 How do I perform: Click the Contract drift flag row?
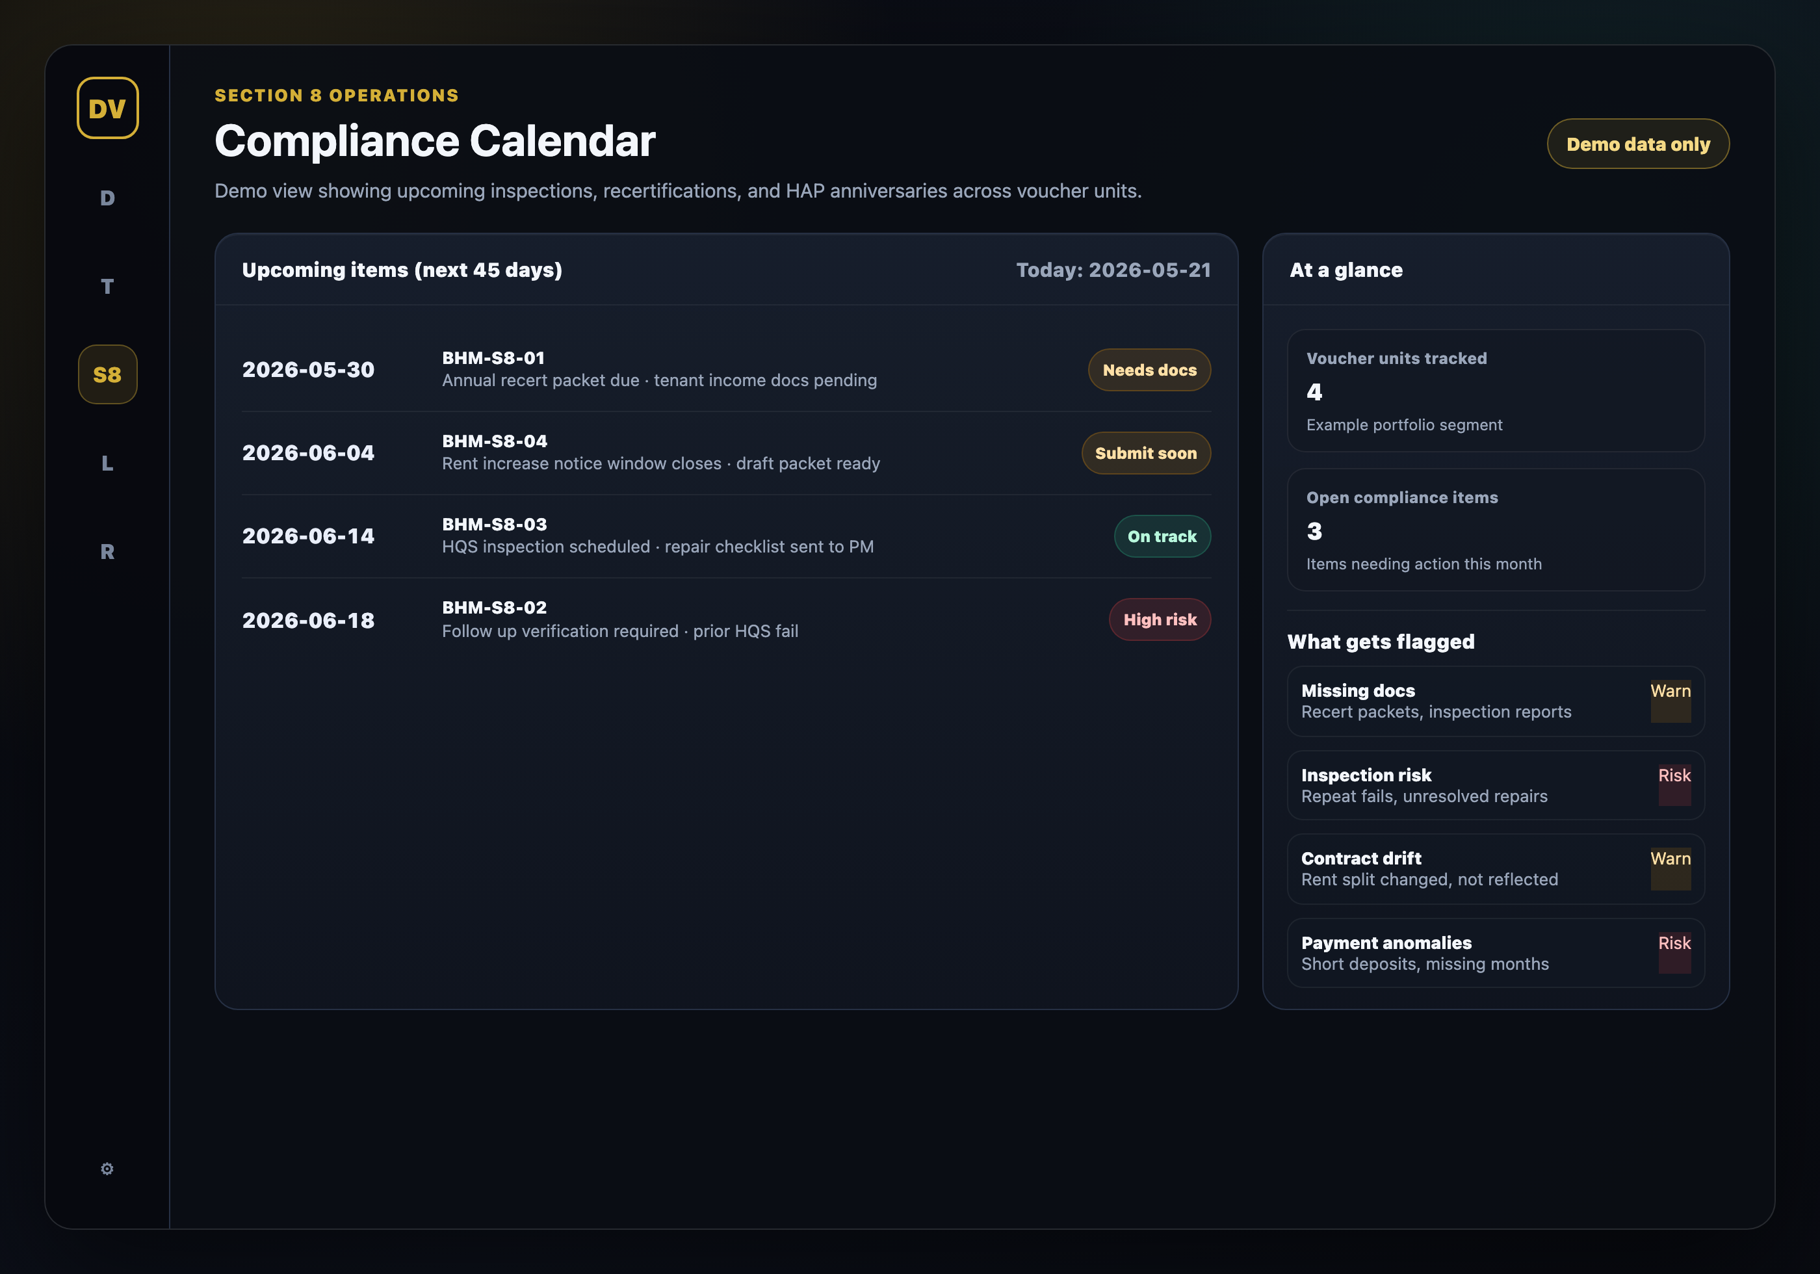[x=1496, y=869]
